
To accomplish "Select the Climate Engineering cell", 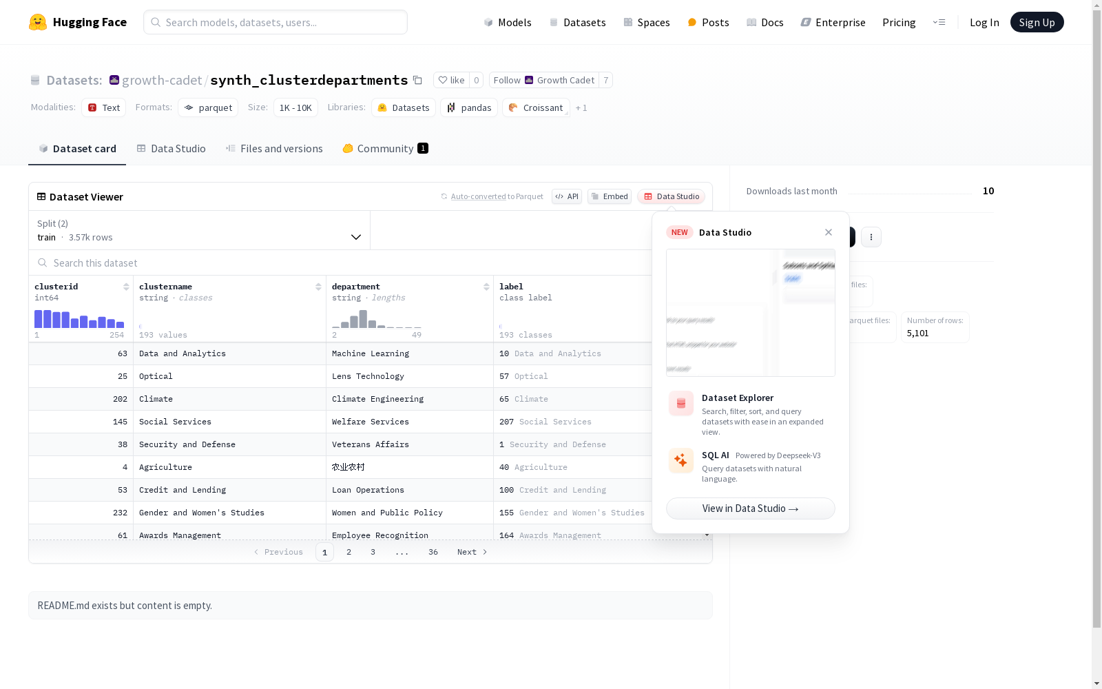I will (x=410, y=399).
